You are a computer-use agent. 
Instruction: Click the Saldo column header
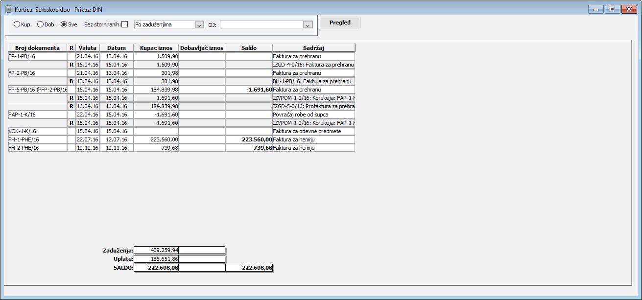[x=249, y=48]
